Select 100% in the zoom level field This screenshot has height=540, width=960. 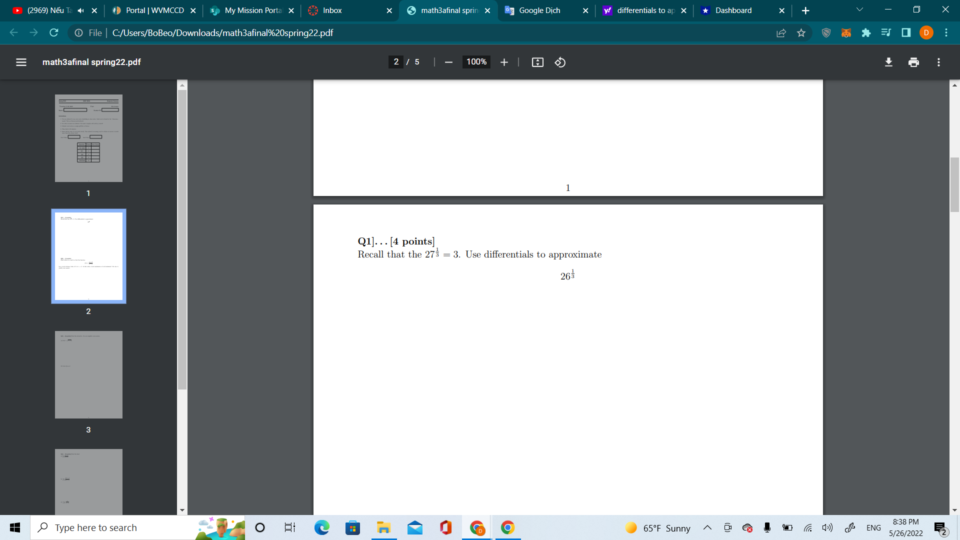pos(475,62)
